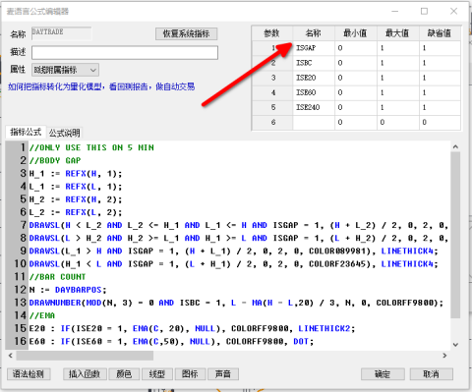Image resolution: width=472 pixels, height=392 pixels.
Task: Click the 声音 sound button
Action: click(x=223, y=373)
